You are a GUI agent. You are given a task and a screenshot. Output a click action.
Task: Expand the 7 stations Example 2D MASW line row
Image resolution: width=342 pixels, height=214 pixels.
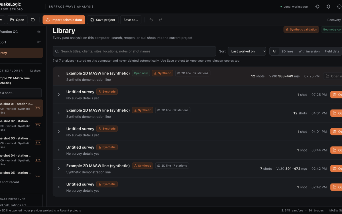59,169
